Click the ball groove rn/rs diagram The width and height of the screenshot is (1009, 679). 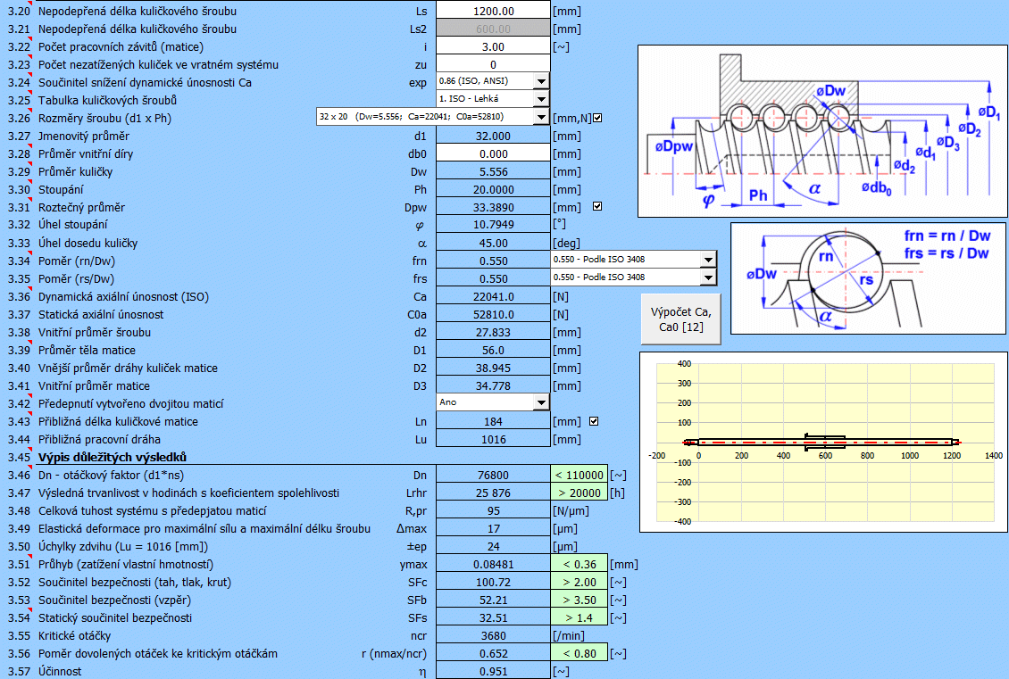[x=868, y=278]
